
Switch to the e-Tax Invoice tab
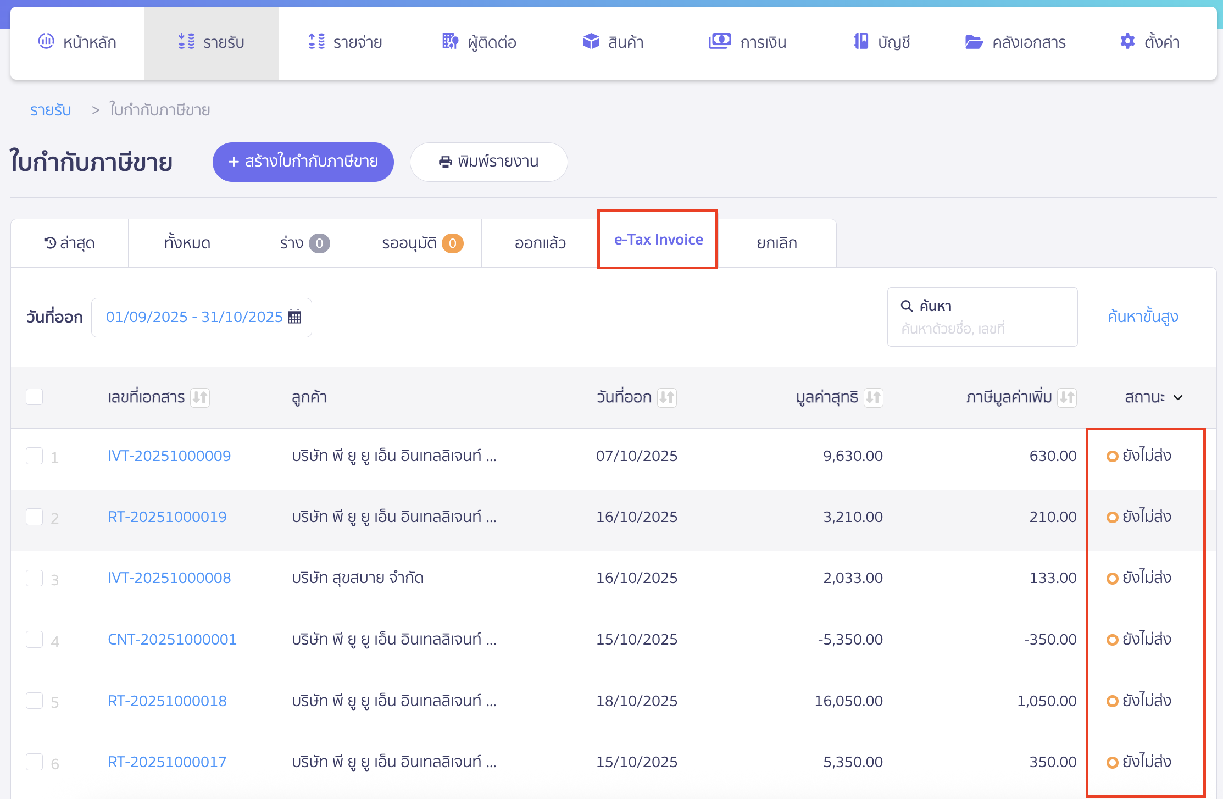click(x=657, y=240)
